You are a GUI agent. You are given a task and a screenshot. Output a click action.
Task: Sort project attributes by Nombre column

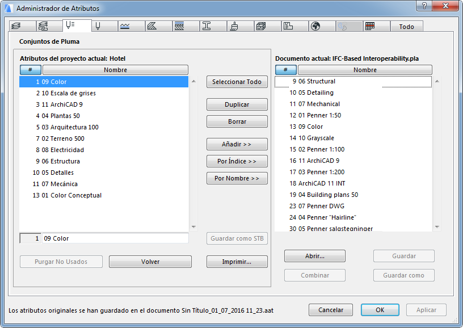[x=115, y=70]
